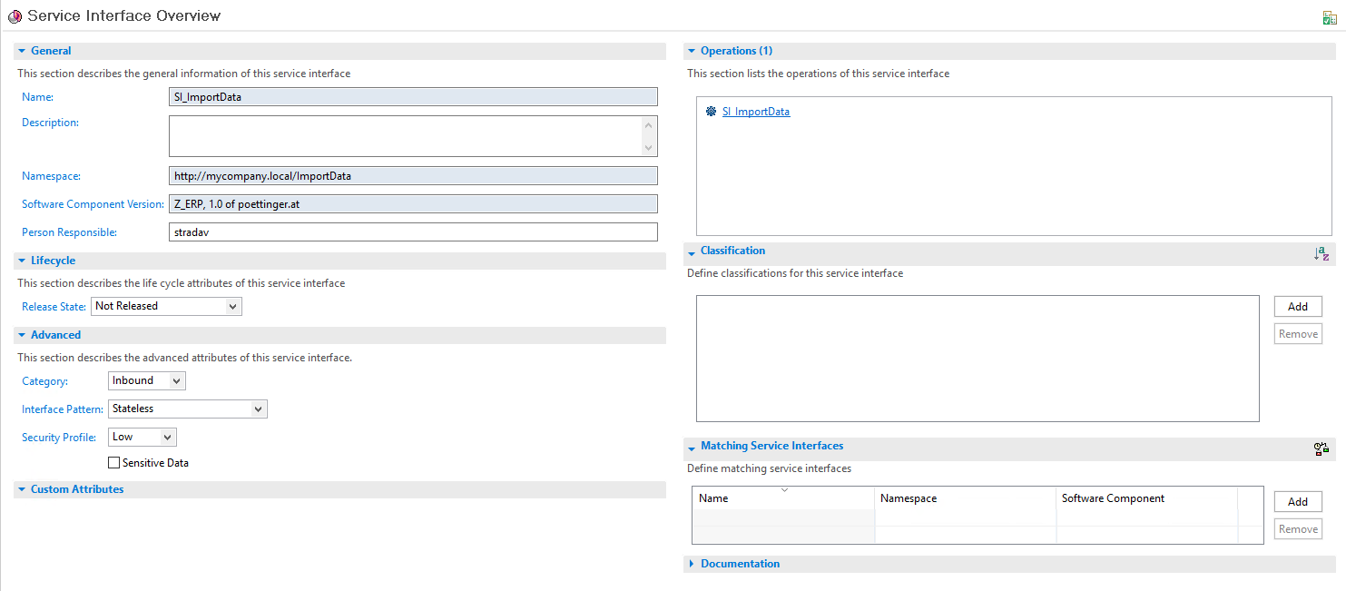Click the icon before the General section label
Screen dimensions: 1346x591
[x=22, y=50]
